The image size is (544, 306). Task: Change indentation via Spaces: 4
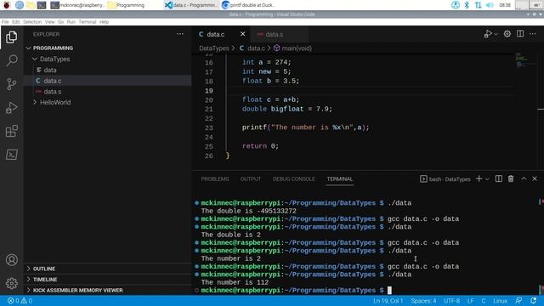pos(423,301)
